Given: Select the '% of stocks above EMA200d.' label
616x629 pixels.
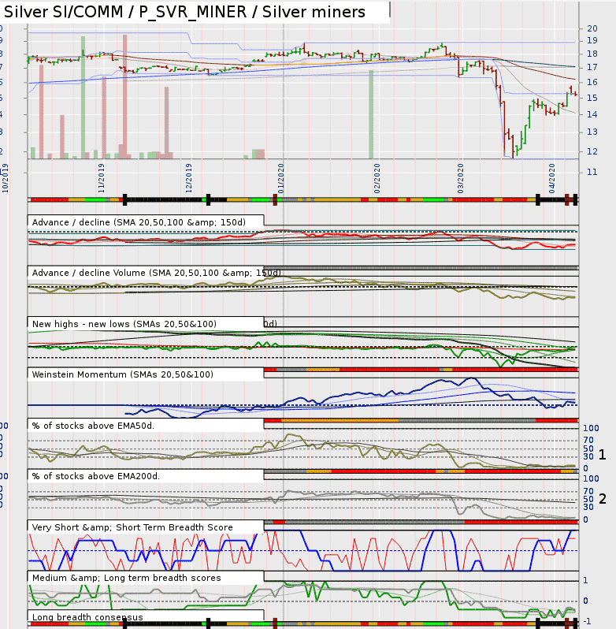Looking at the screenshot, I should click(x=96, y=476).
